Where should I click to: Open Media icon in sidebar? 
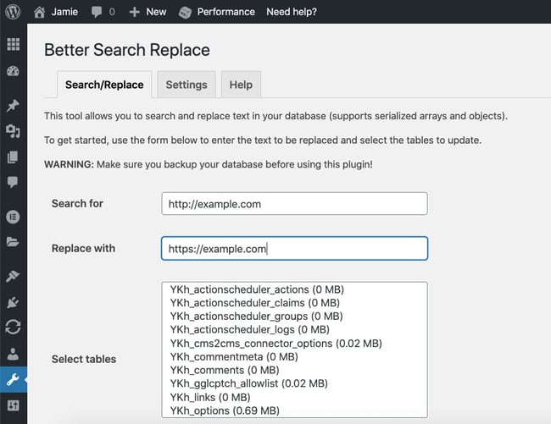[13, 131]
